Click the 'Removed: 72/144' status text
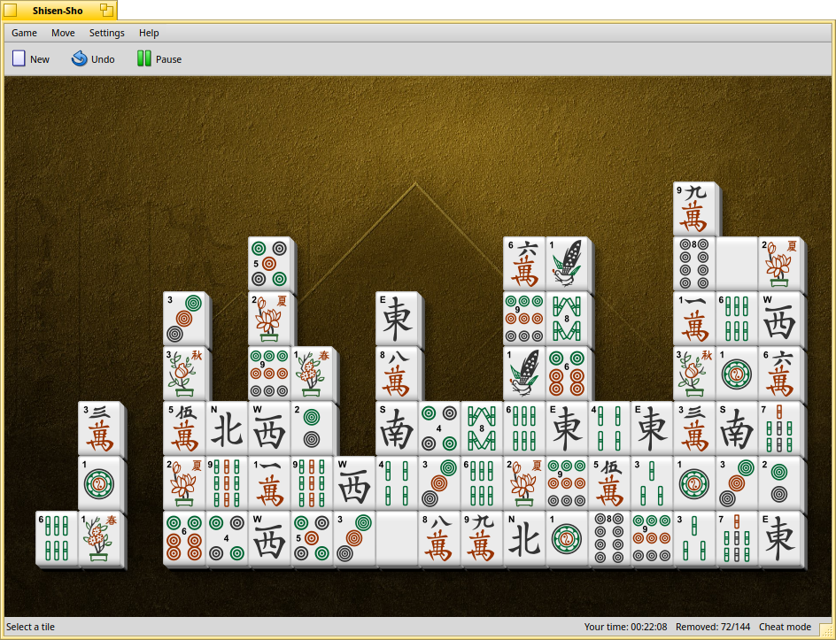The height and width of the screenshot is (640, 836). coord(713,627)
